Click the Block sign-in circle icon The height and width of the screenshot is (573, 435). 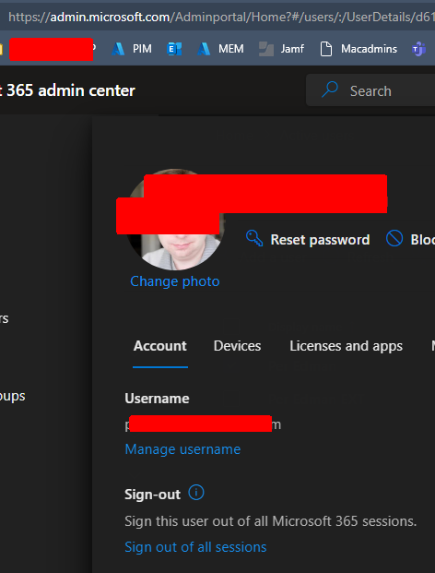click(x=394, y=239)
